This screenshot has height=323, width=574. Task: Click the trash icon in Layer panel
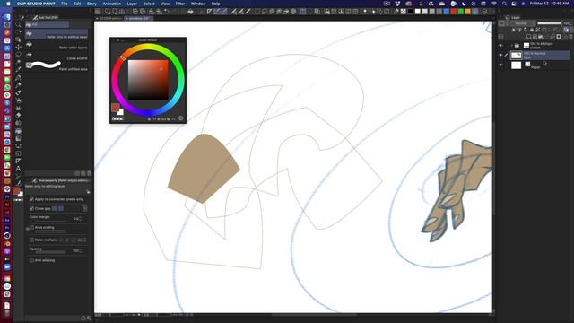(x=570, y=37)
